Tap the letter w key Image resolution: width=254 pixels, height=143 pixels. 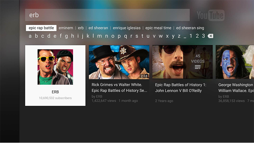point(161,36)
